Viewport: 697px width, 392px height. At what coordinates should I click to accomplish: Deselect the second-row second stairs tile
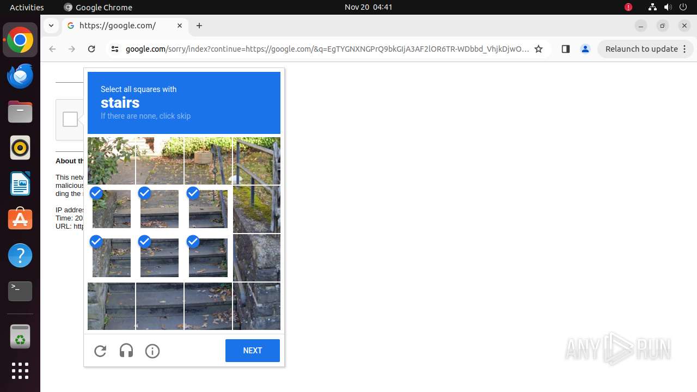[x=160, y=209]
